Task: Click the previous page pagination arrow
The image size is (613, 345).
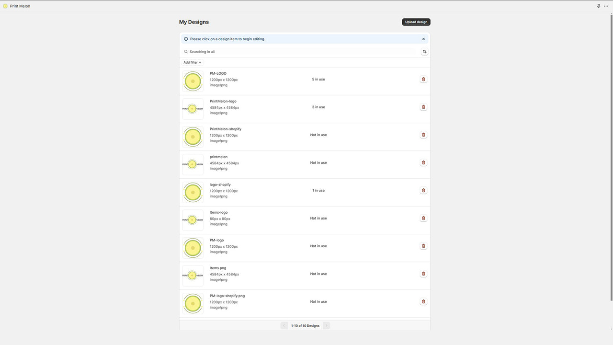Action: pyautogui.click(x=284, y=325)
